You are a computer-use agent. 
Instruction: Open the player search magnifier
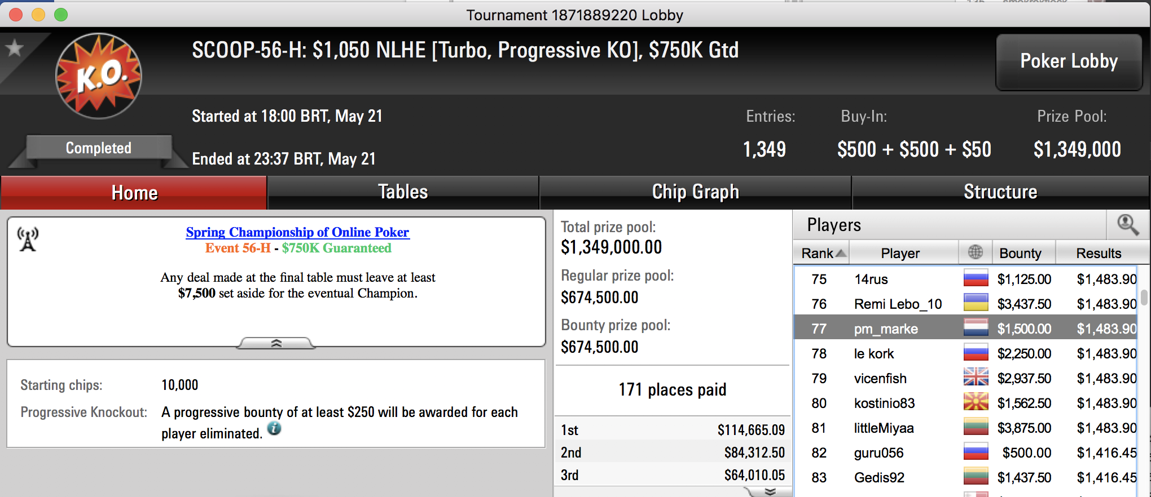(1128, 225)
